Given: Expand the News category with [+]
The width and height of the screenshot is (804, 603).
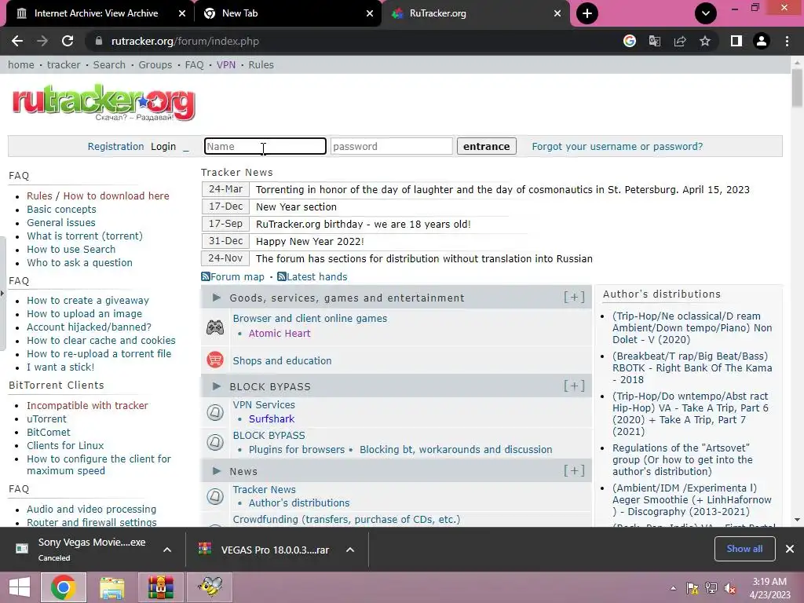Looking at the screenshot, I should pyautogui.click(x=574, y=471).
